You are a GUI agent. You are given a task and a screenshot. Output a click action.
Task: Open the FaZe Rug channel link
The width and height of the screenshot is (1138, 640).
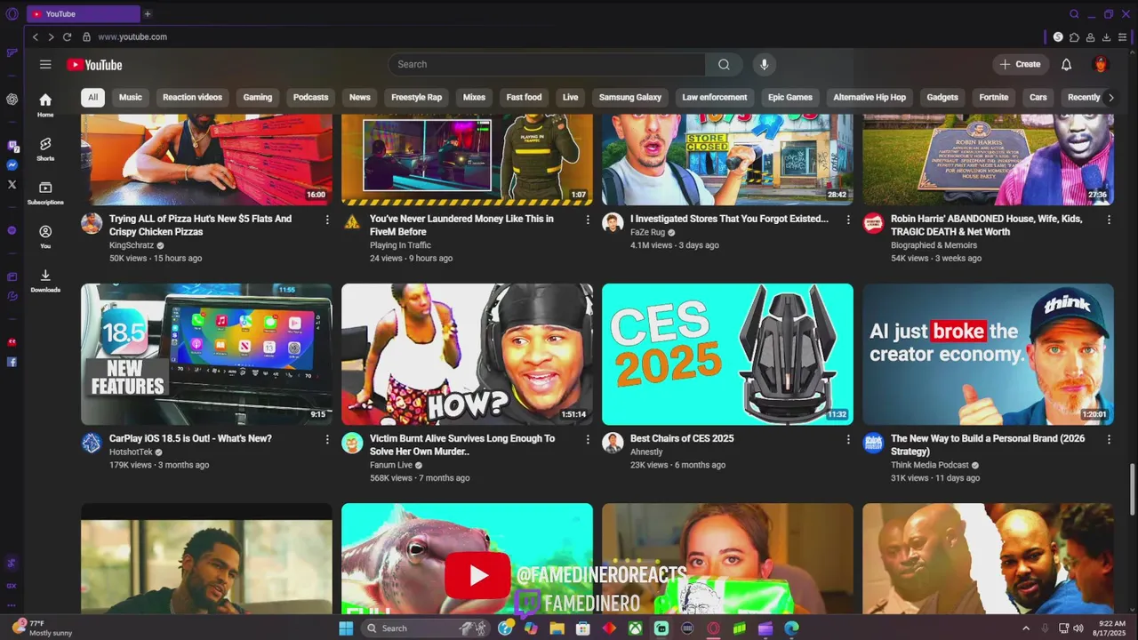(647, 232)
